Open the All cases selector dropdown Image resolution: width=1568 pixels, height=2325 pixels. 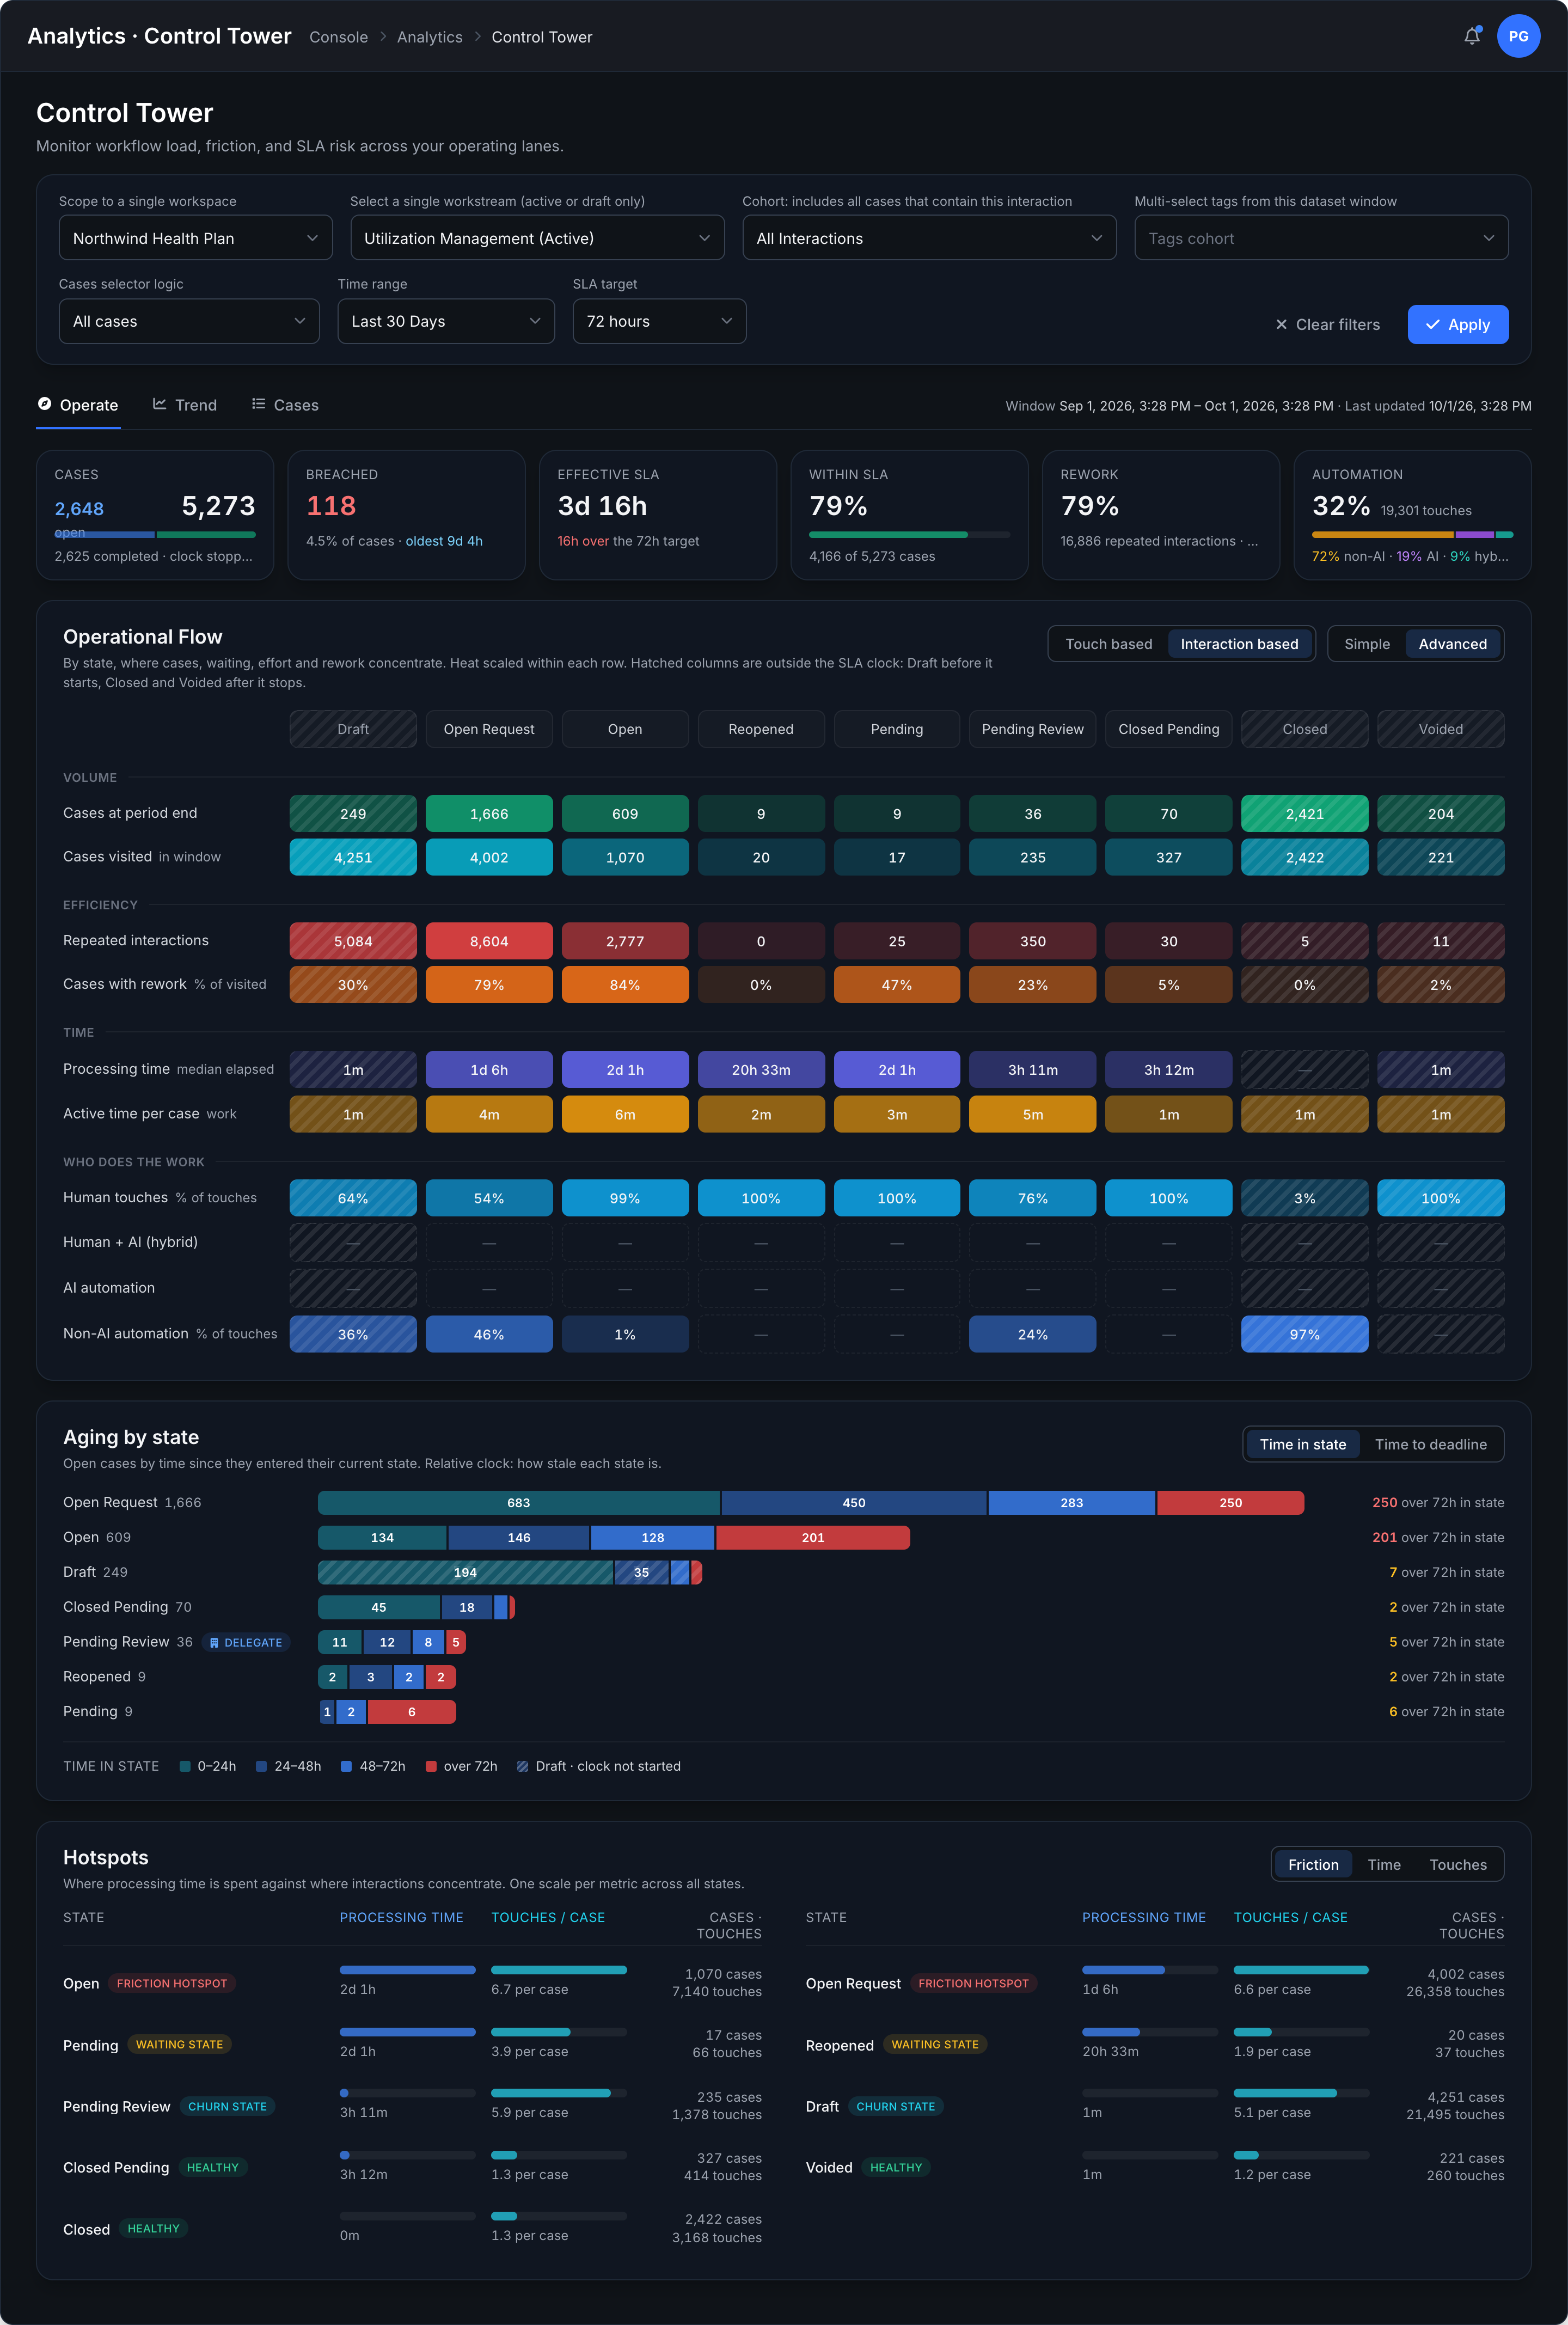point(189,321)
